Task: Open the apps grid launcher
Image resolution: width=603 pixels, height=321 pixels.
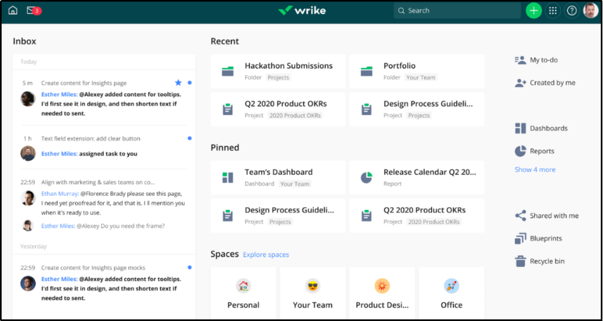Action: tap(553, 11)
